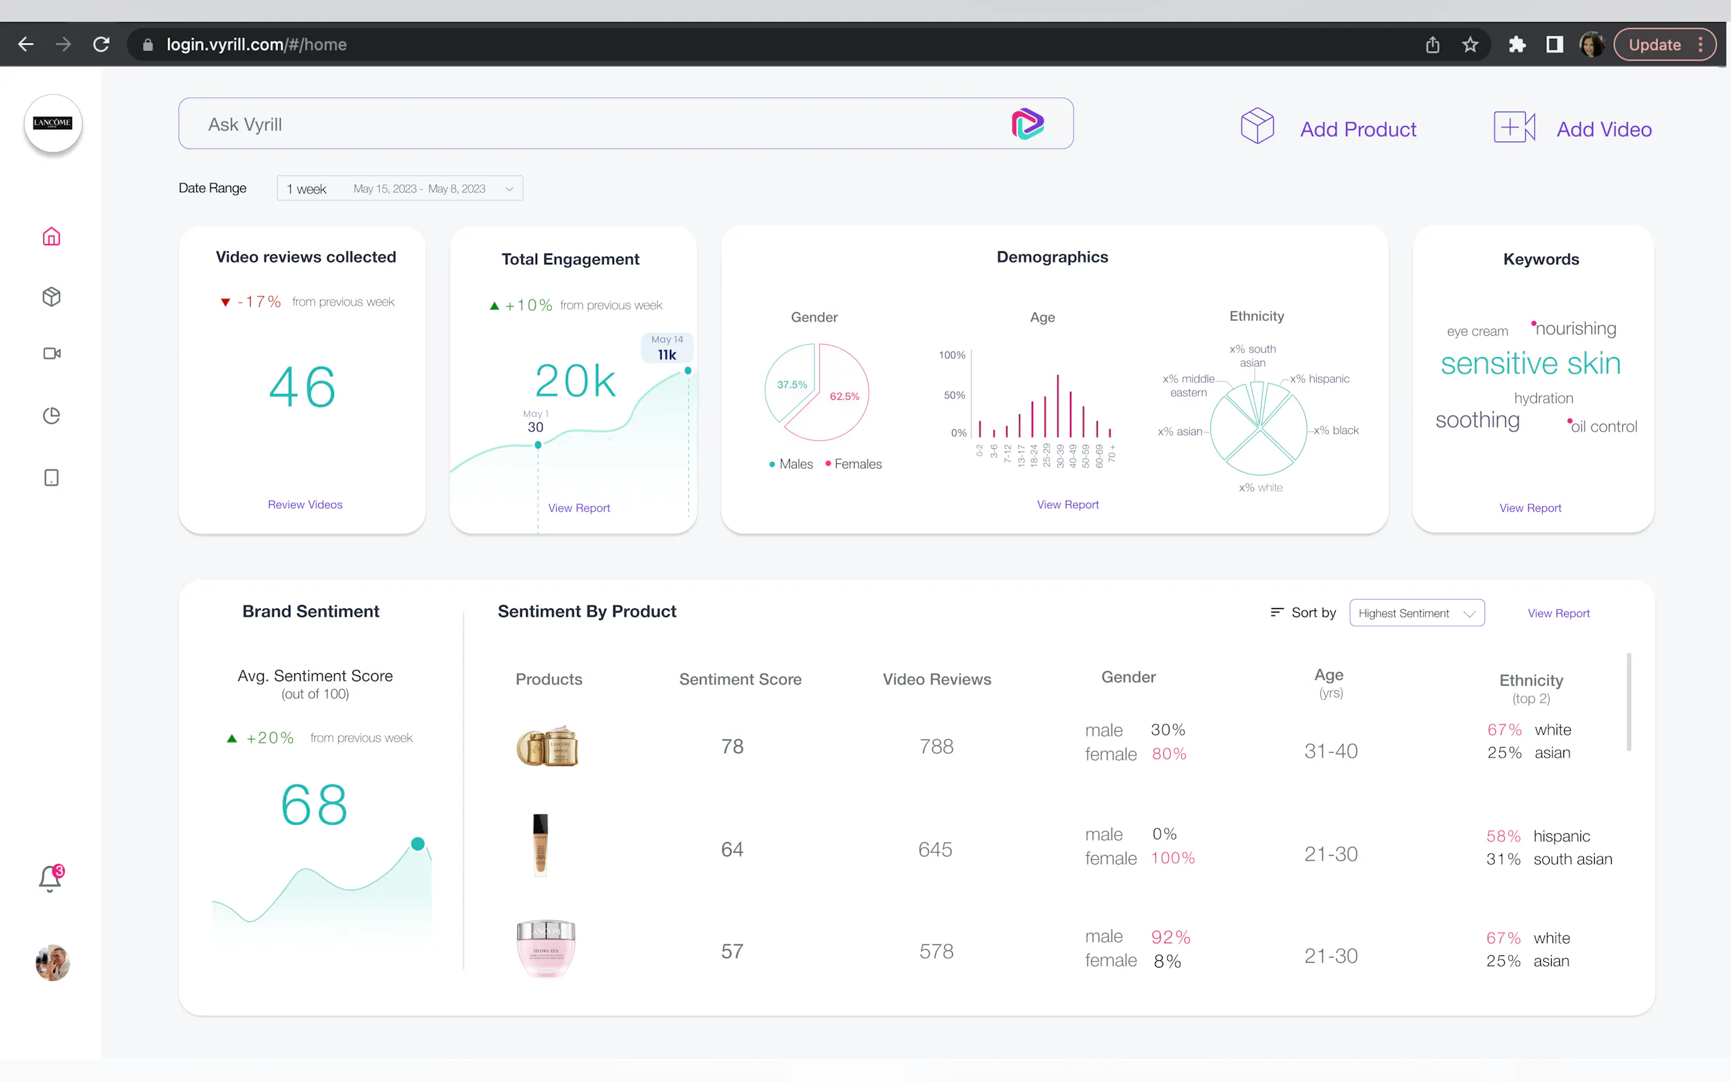Click the Vyrill logo in search bar
The height and width of the screenshot is (1082, 1731).
[x=1027, y=125]
